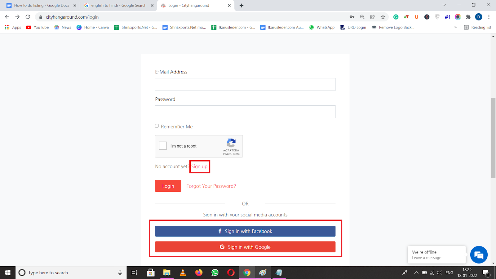Expand the hidden bookmarks chevron
496x279 pixels.
point(455,27)
